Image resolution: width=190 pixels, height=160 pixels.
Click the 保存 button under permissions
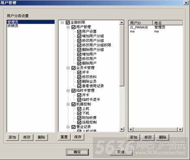(x=78, y=137)
